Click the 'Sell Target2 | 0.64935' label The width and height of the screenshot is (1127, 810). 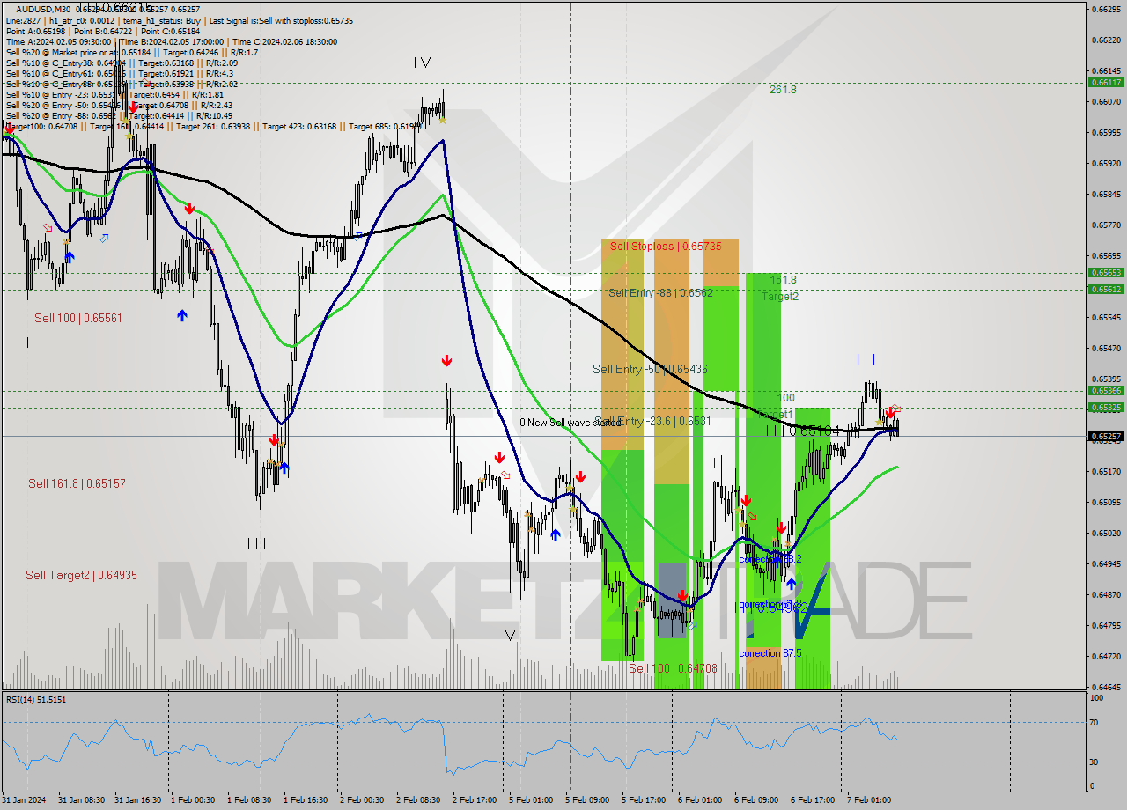81,575
